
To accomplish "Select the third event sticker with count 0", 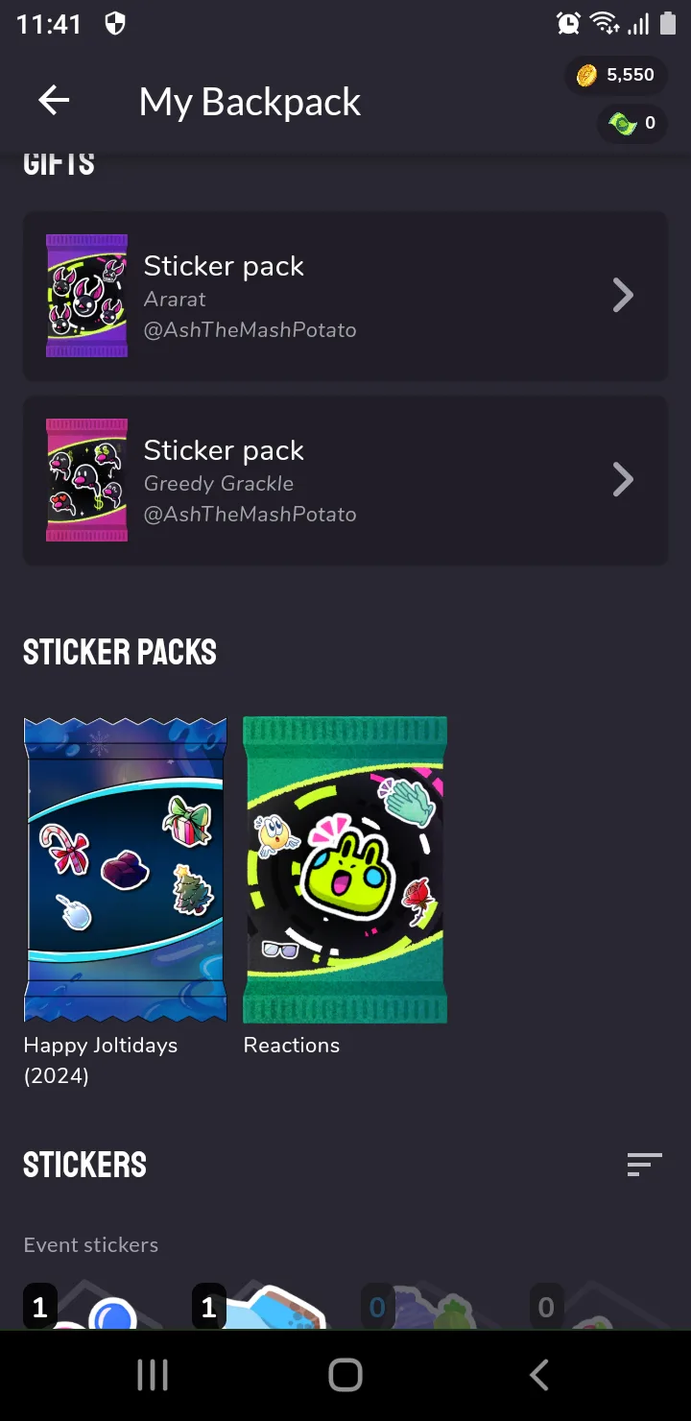I will (x=428, y=1304).
